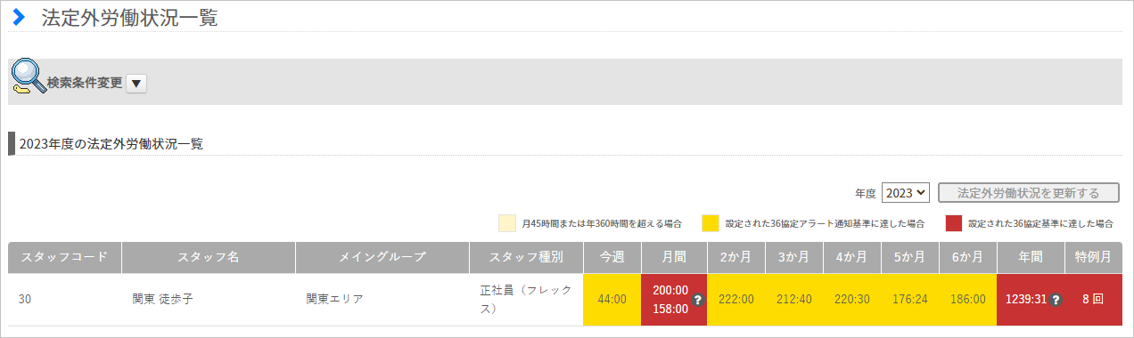Viewport: 1134px width, 338px height.
Task: Select the 特例月 column header
Action: (x=1094, y=256)
